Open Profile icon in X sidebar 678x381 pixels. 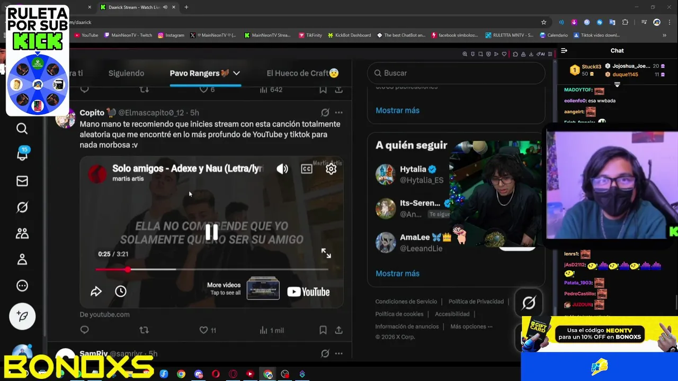coord(22,259)
